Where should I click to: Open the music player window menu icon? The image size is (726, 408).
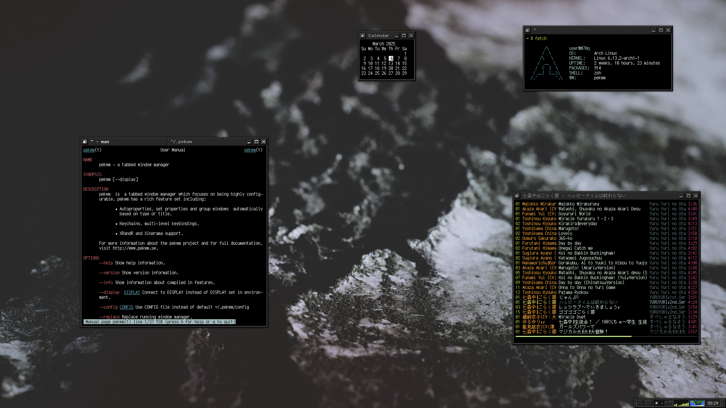click(x=517, y=196)
